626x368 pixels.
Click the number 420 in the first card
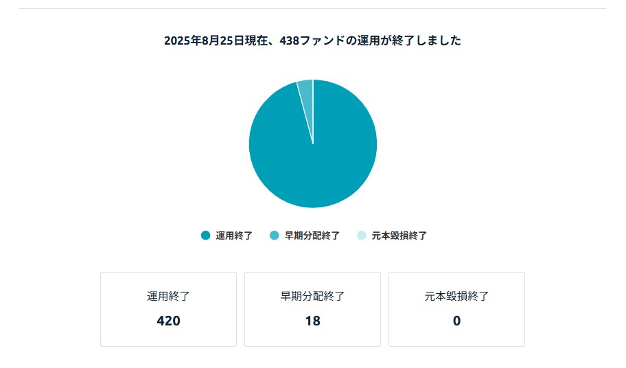[x=168, y=321]
